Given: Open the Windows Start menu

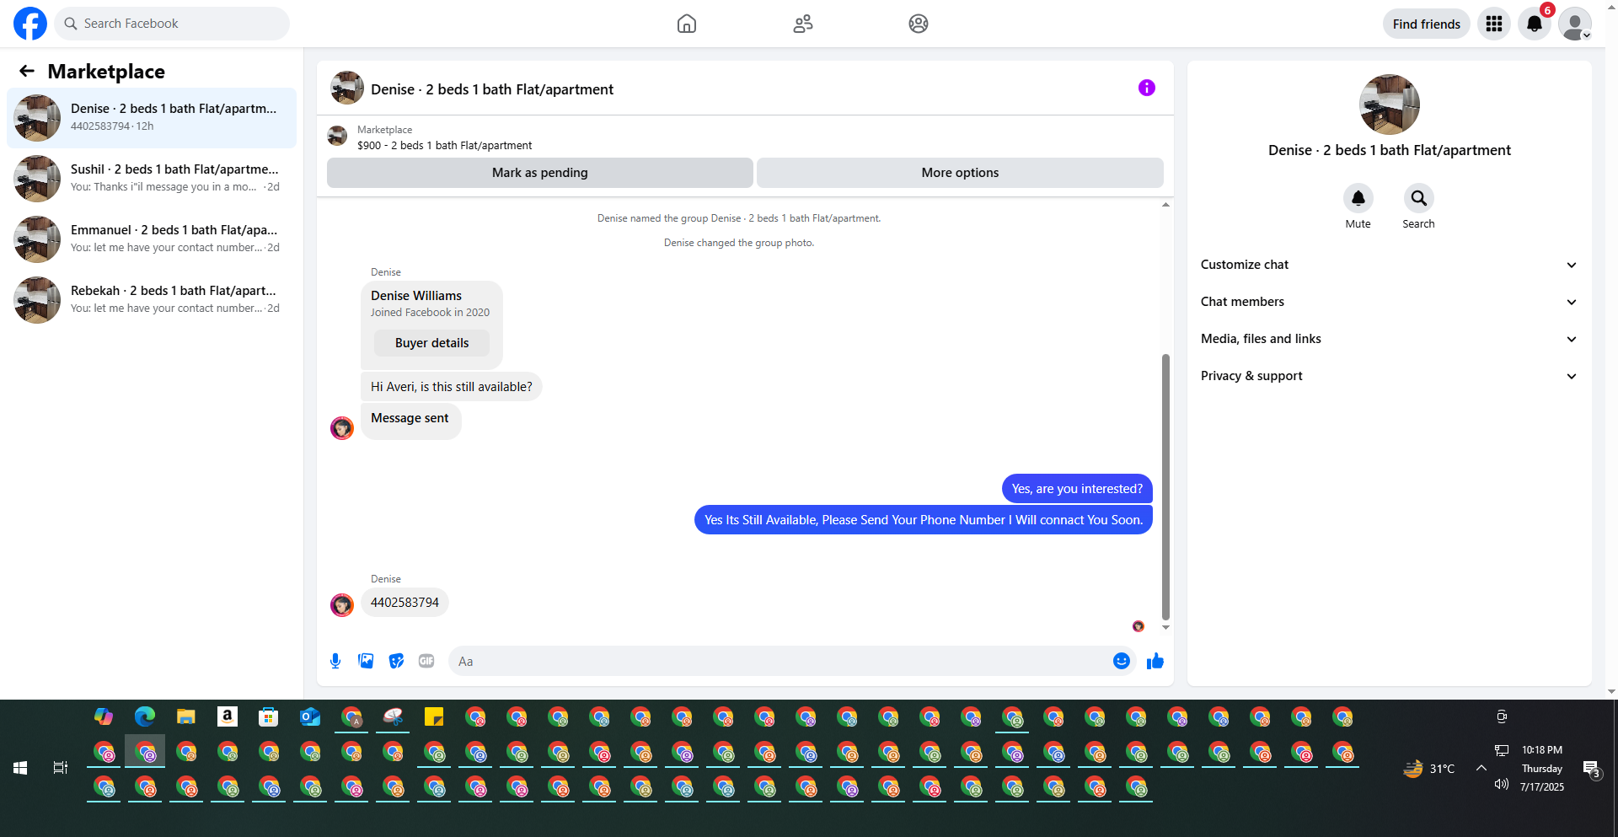Looking at the screenshot, I should [x=20, y=768].
